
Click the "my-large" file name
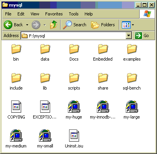(132, 117)
